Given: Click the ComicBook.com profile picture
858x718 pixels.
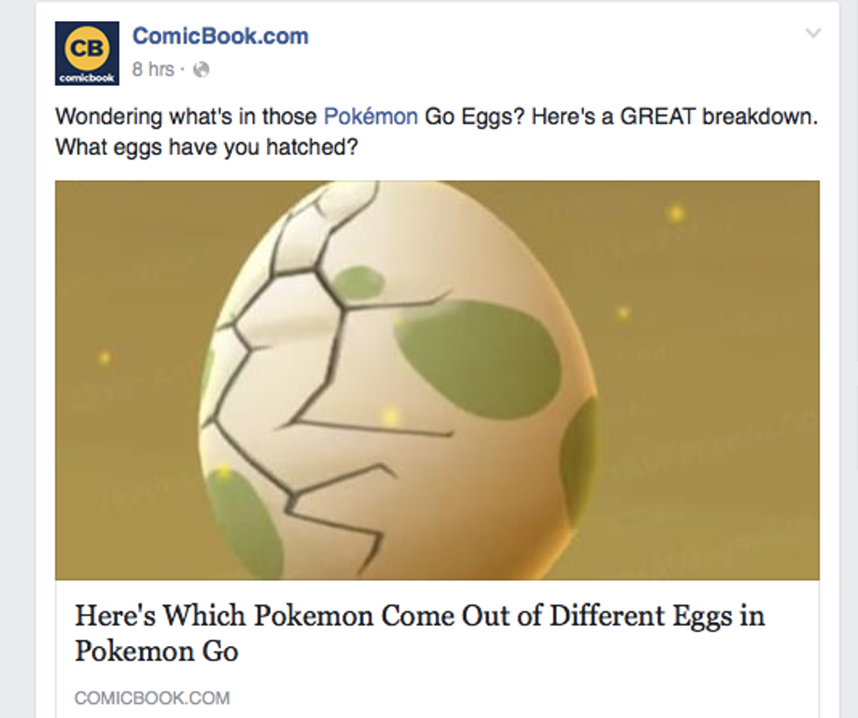Looking at the screenshot, I should pos(87,53).
